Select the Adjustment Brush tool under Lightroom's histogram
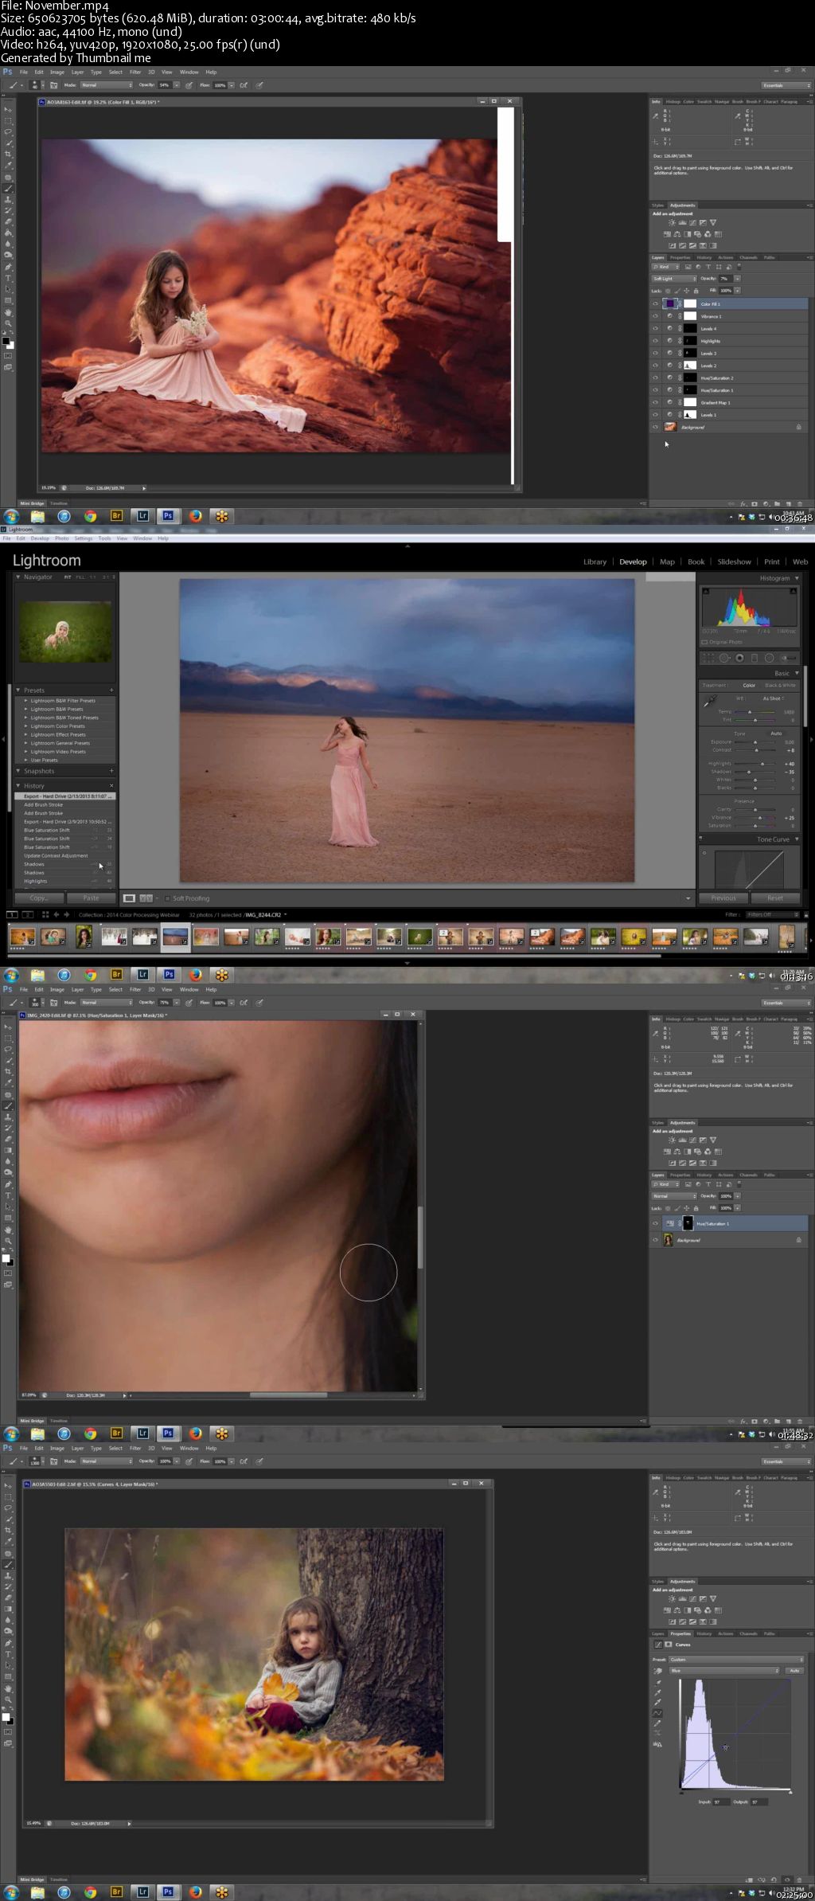The width and height of the screenshot is (815, 1901). pos(788,658)
